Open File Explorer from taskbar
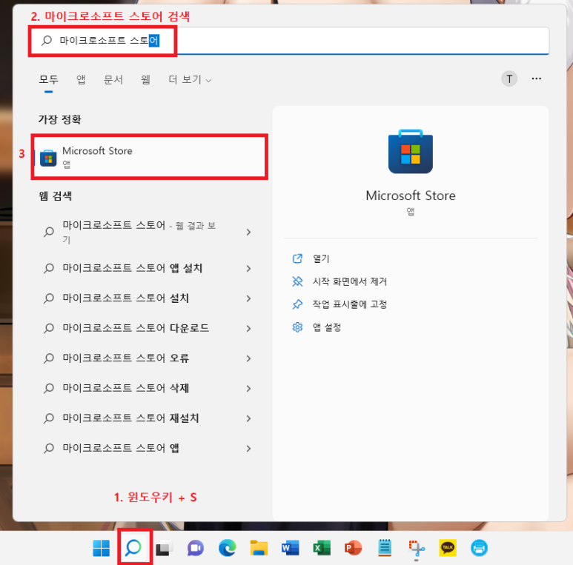573x565 pixels. point(259,548)
